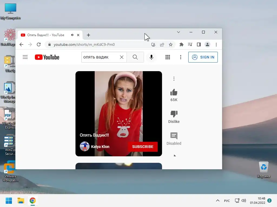Open File Explorer from the taskbar
This screenshot has width=277, height=207.
(x=21, y=201)
